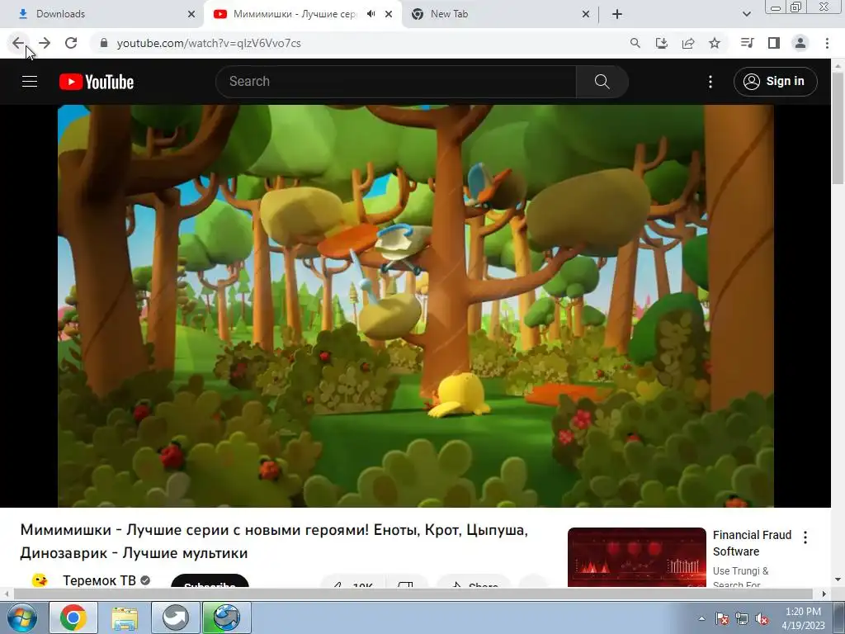Reload the YouTube page
Viewport: 845px width, 634px height.
71,43
